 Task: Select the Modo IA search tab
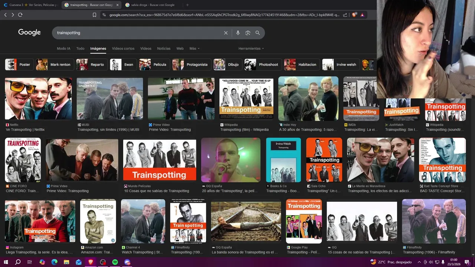tap(63, 49)
